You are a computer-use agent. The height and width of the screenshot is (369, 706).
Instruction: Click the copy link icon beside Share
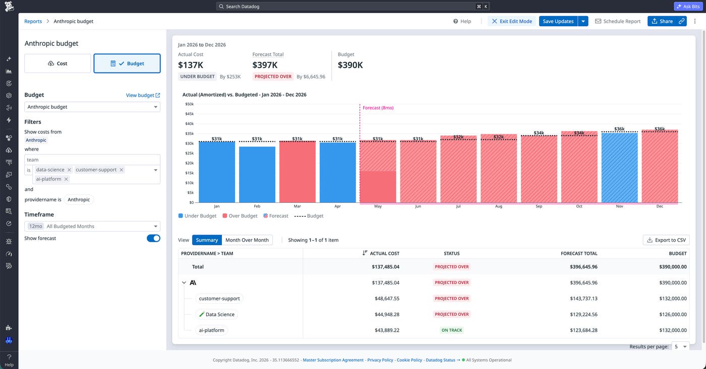tap(681, 21)
